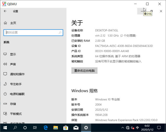Screen dimensions: 166x132
Task: Select 专注助手 focus assist item
Action: point(33,84)
